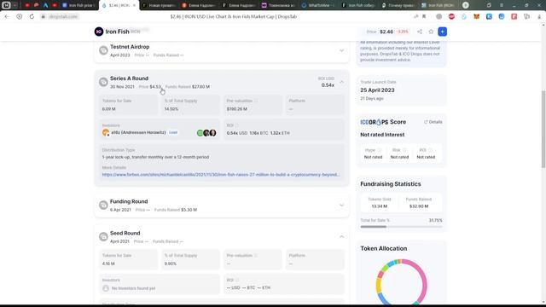Click the header price $2.46
The width and height of the screenshot is (546, 307).
386,32
